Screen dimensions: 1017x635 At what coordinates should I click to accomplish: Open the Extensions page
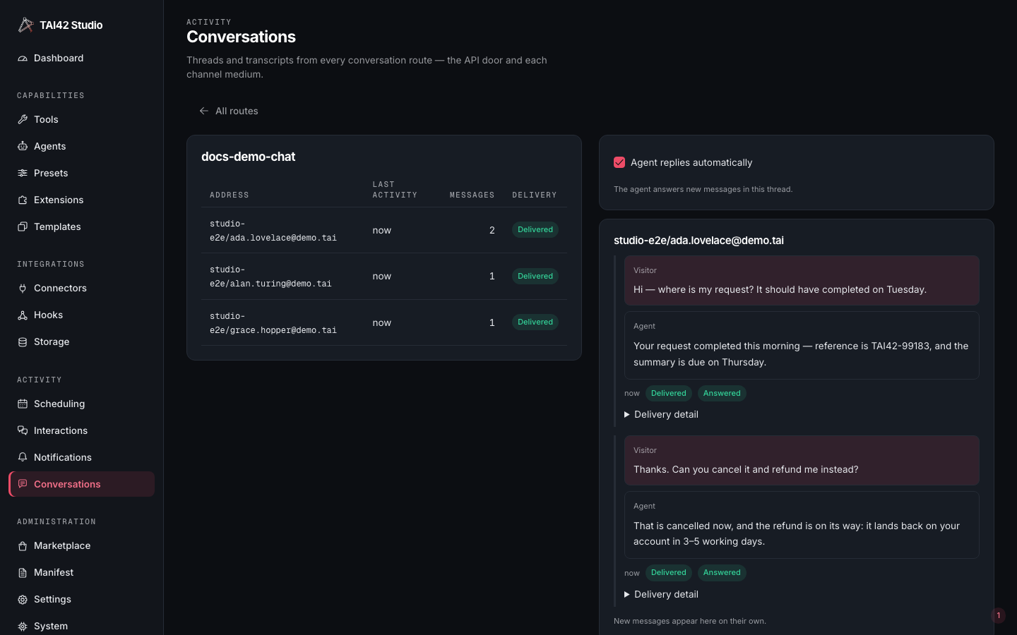[81, 200]
